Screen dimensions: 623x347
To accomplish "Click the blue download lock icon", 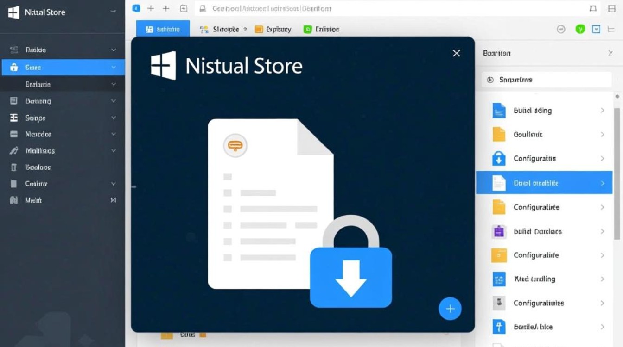I will coord(351,277).
